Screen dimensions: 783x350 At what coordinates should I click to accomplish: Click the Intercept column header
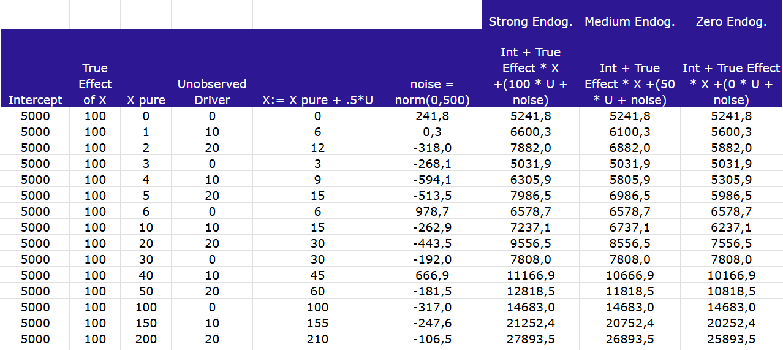click(35, 100)
